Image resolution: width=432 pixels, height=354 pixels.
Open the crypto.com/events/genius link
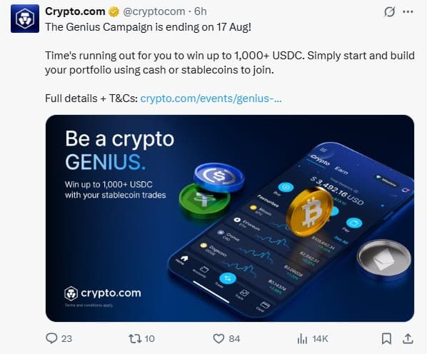coord(211,98)
